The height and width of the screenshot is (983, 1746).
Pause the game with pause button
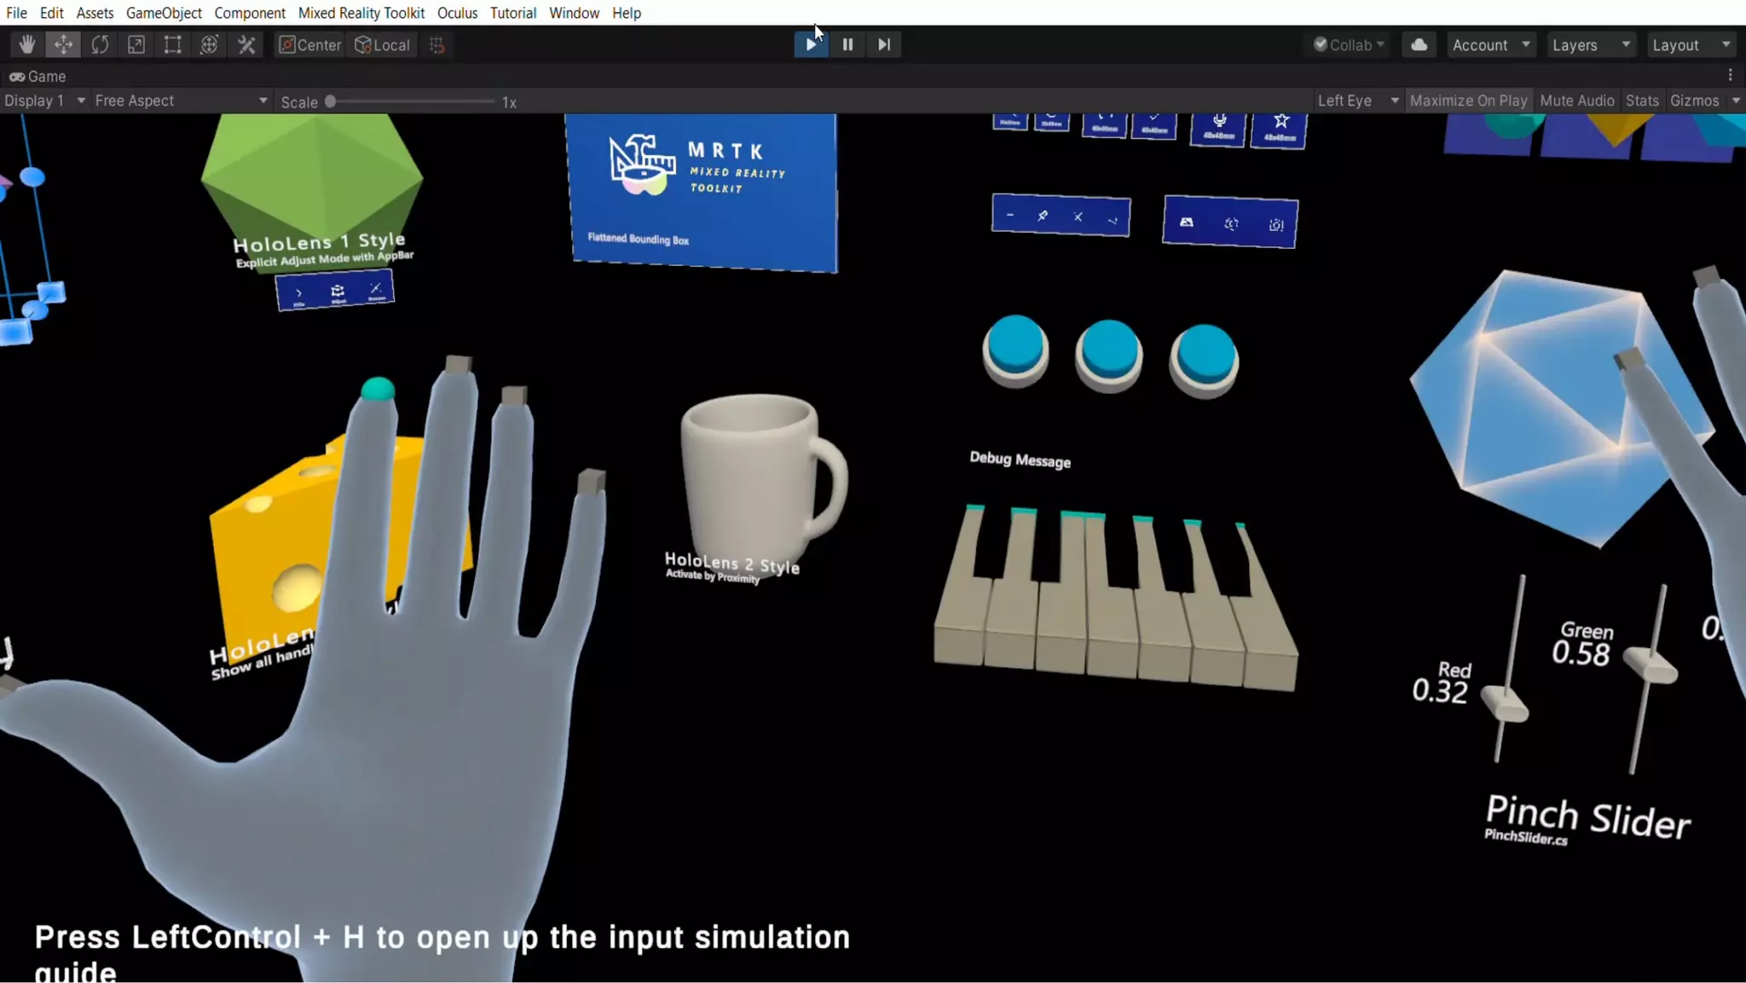tap(847, 44)
